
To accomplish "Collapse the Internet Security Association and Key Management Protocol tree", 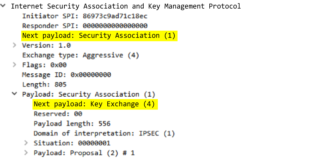I will pyautogui.click(x=3, y=6).
